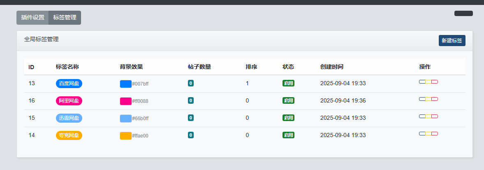The width and height of the screenshot is (484, 170).
Task: Click blue-outlined action button in 百度网盘 row
Action: tap(422, 82)
